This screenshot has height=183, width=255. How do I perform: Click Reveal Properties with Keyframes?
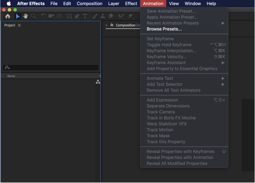(184, 152)
